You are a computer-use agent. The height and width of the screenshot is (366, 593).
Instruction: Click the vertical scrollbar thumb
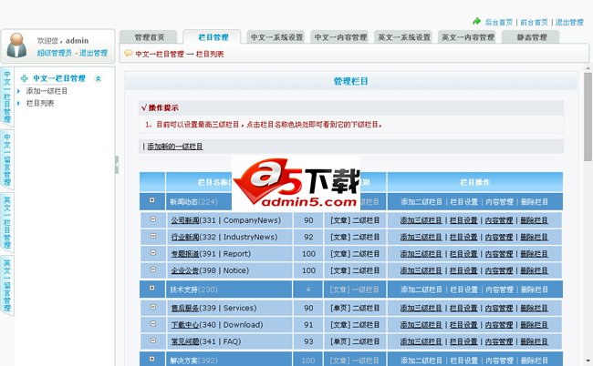tap(588, 117)
